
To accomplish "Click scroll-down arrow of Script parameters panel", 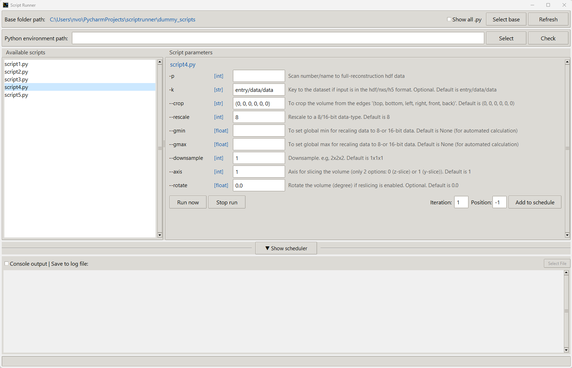I will point(567,235).
